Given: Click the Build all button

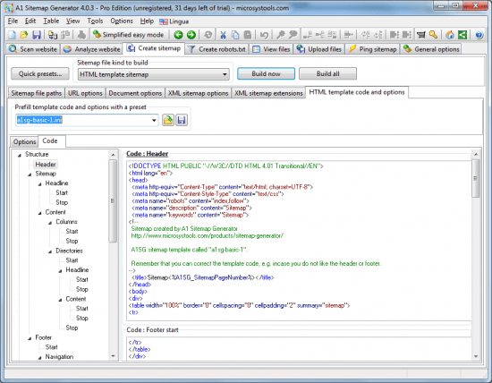Looking at the screenshot, I should click(x=327, y=73).
